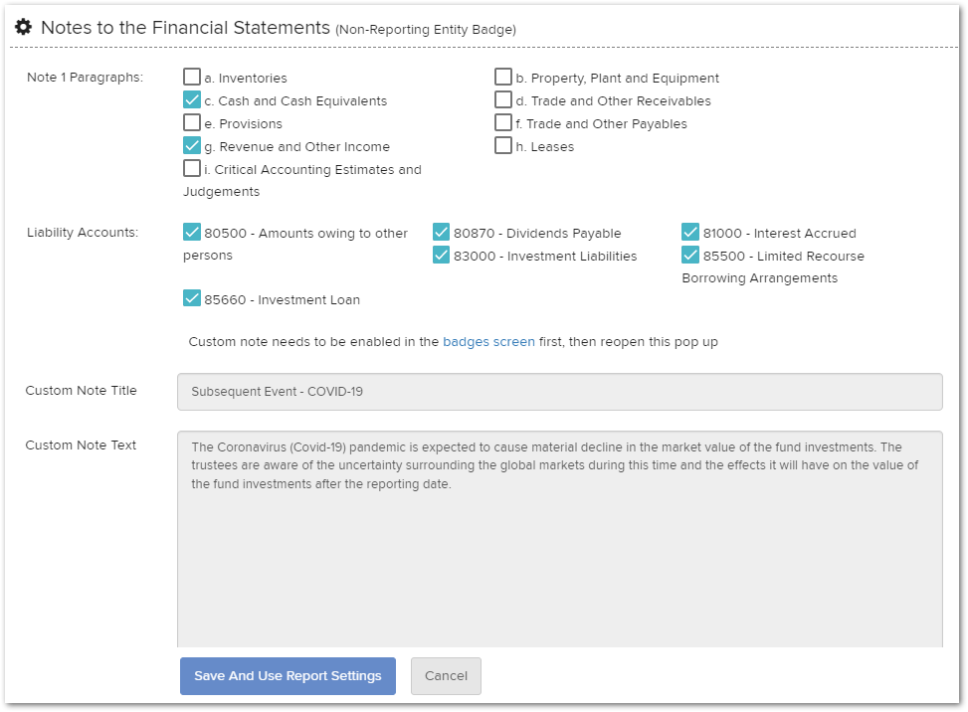Image resolution: width=968 pixels, height=712 pixels.
Task: Disable 81000 Interest Accrued checkbox
Action: coord(690,232)
